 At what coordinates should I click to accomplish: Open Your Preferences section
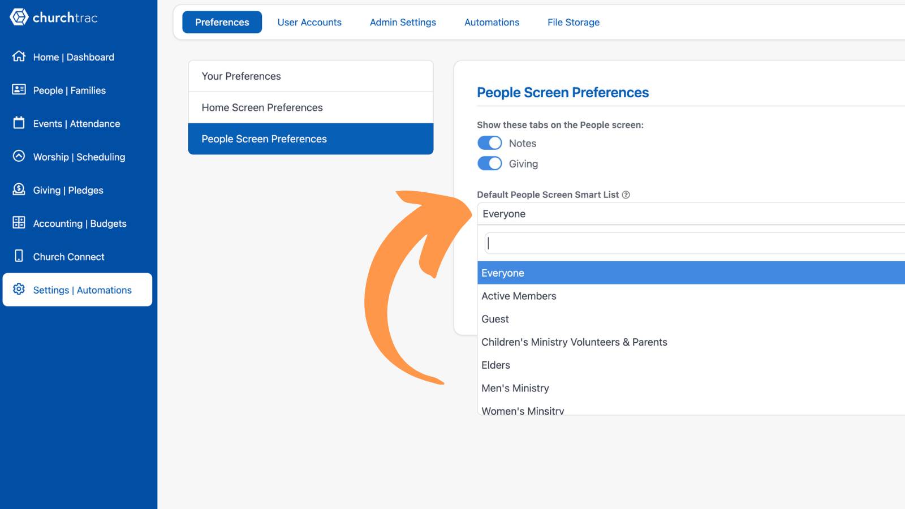pyautogui.click(x=311, y=76)
